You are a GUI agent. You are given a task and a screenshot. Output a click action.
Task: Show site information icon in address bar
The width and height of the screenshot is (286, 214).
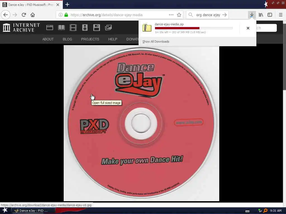61,15
